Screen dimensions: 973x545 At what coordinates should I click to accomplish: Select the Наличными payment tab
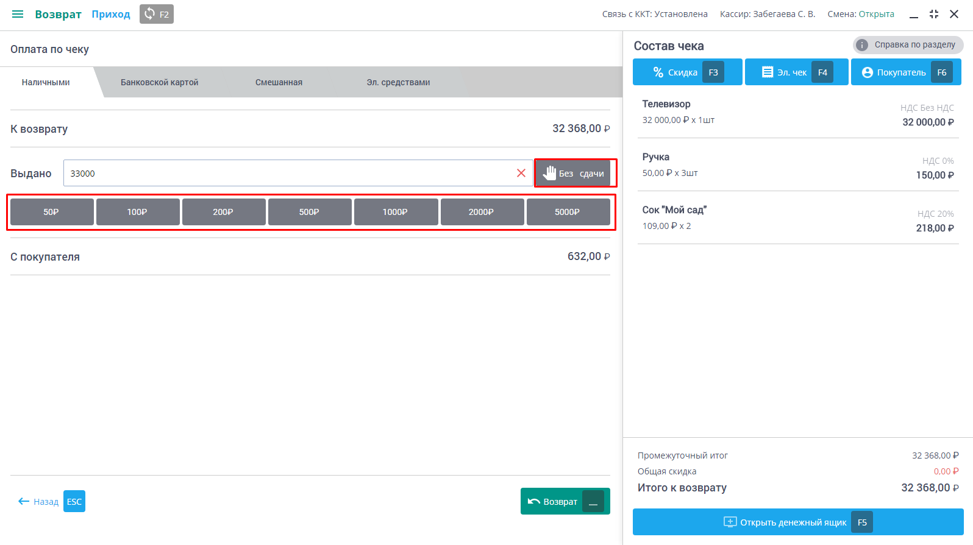point(46,82)
